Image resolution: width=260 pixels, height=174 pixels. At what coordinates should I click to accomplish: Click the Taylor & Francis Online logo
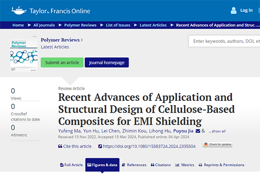pyautogui.click(x=51, y=11)
